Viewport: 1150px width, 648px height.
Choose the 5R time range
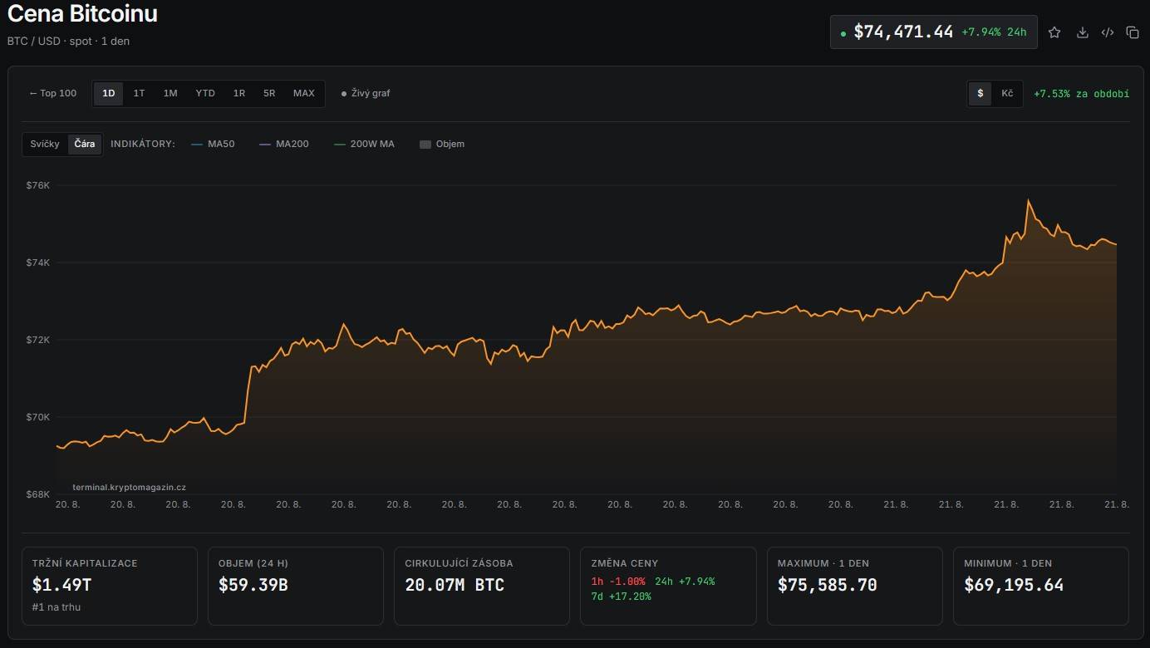click(x=269, y=93)
